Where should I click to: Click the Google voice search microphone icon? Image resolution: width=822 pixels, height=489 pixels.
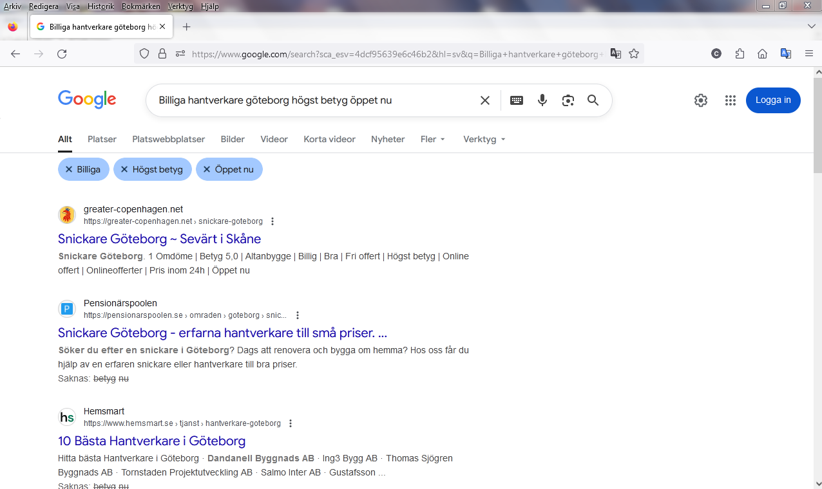pos(542,100)
